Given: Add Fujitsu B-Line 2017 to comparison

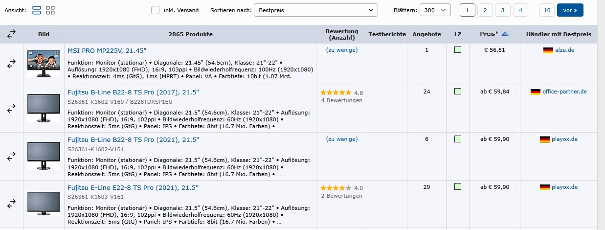Looking at the screenshot, I should tap(12, 109).
